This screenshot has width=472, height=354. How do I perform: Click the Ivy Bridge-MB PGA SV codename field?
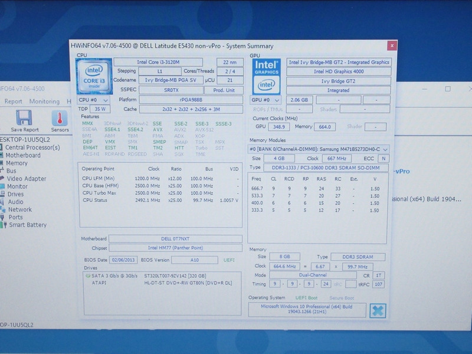pos(171,80)
